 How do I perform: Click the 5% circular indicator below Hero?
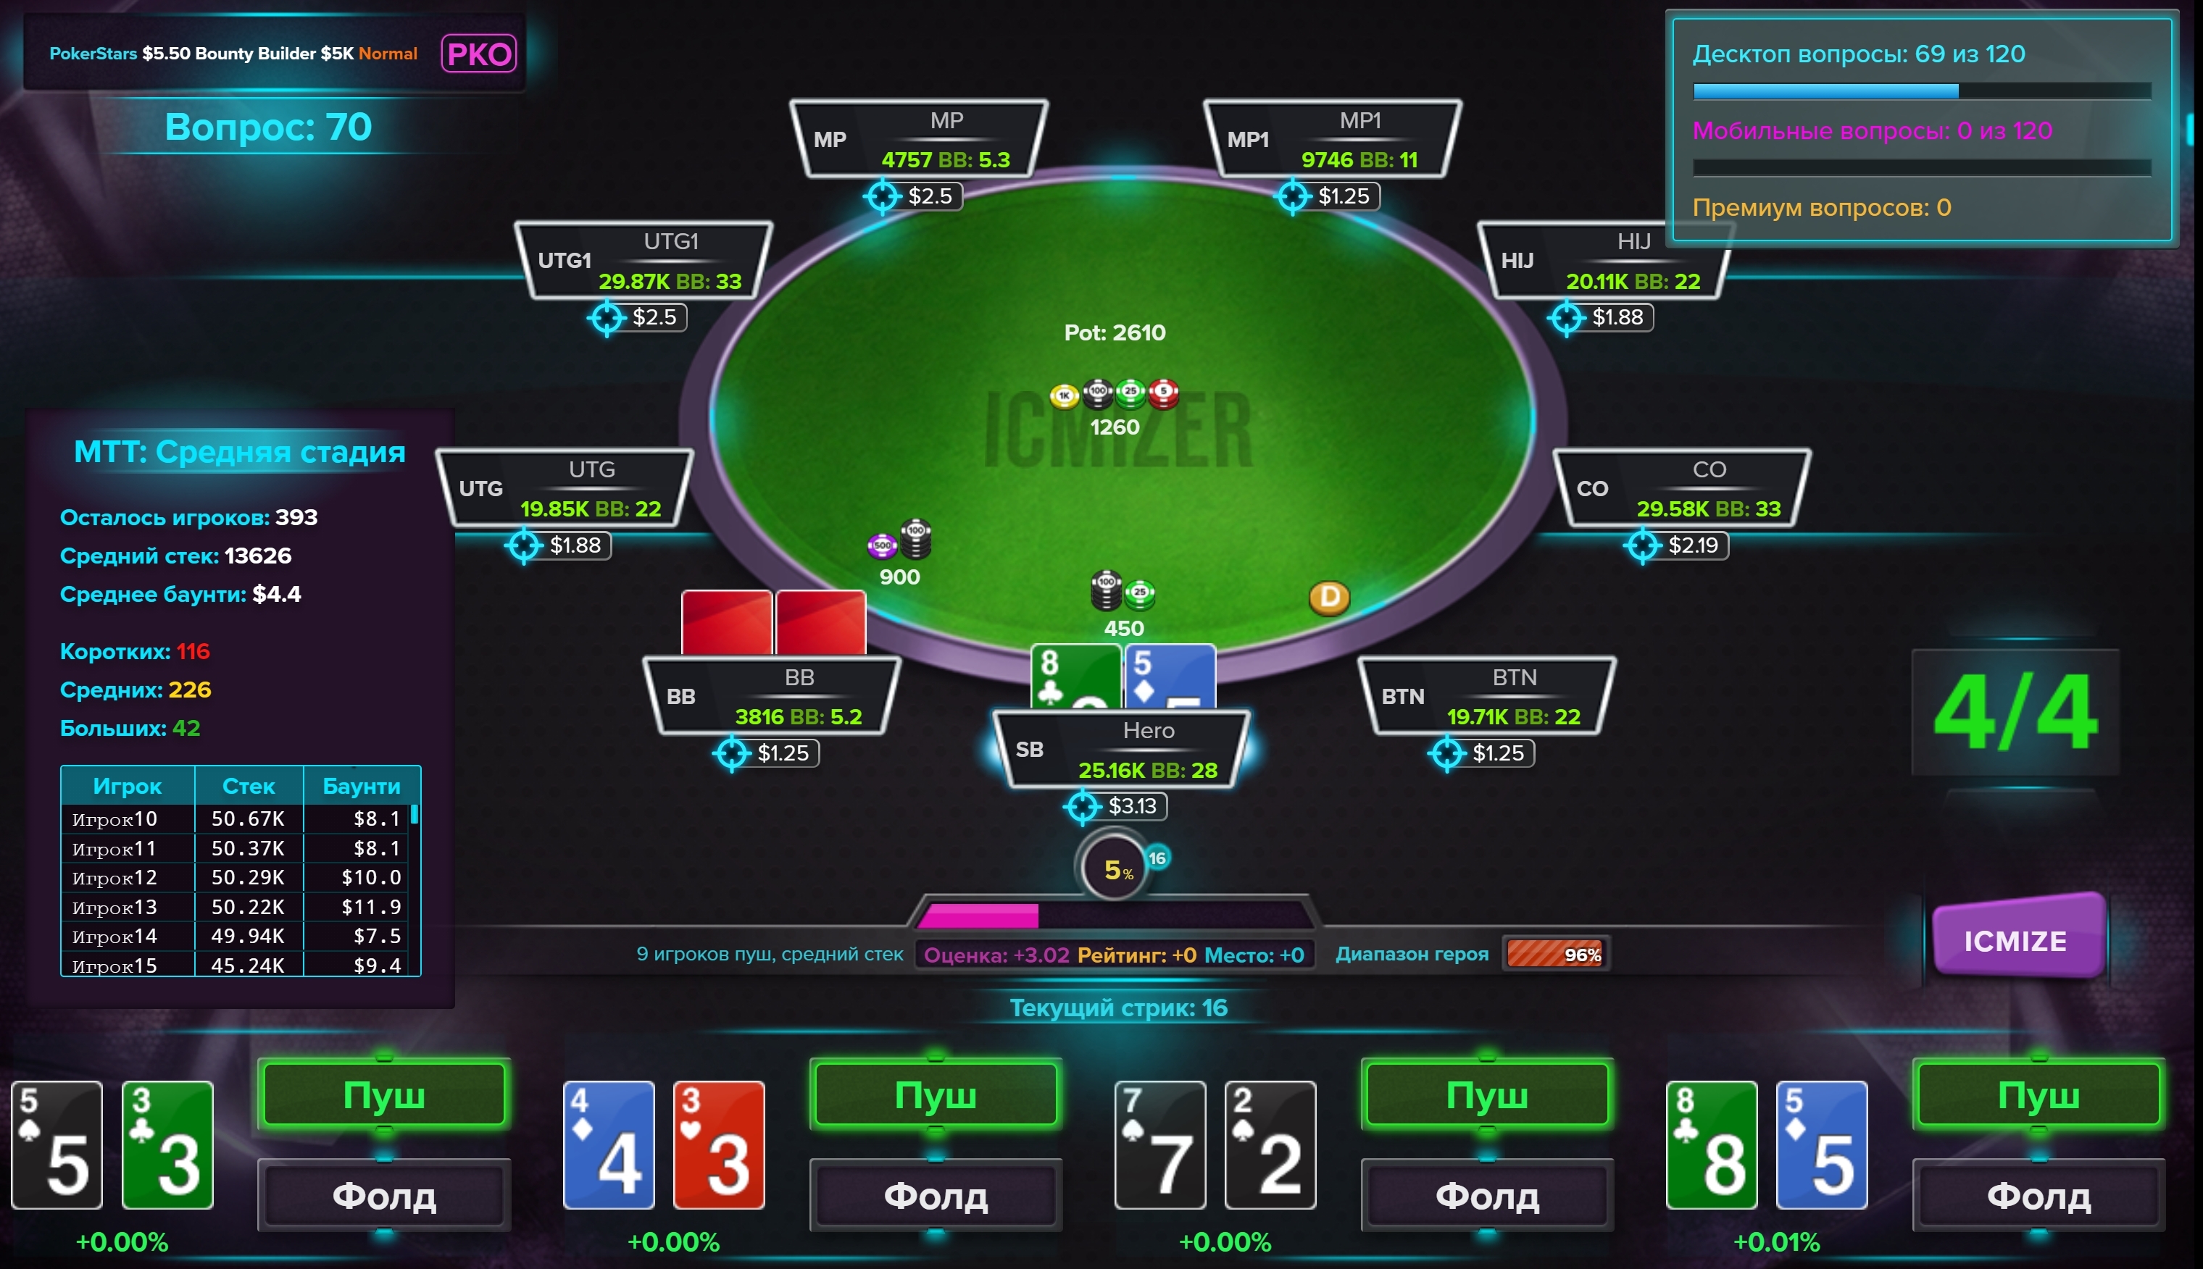click(x=1114, y=868)
